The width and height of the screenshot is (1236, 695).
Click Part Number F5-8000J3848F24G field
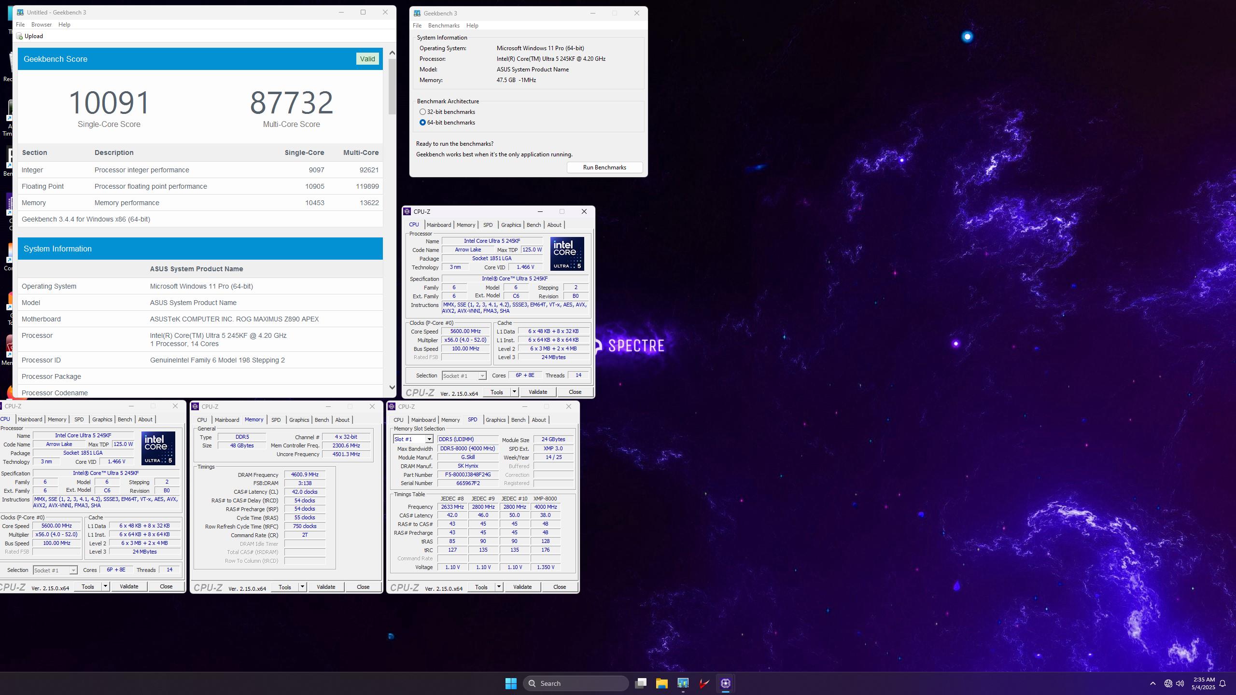tap(468, 475)
